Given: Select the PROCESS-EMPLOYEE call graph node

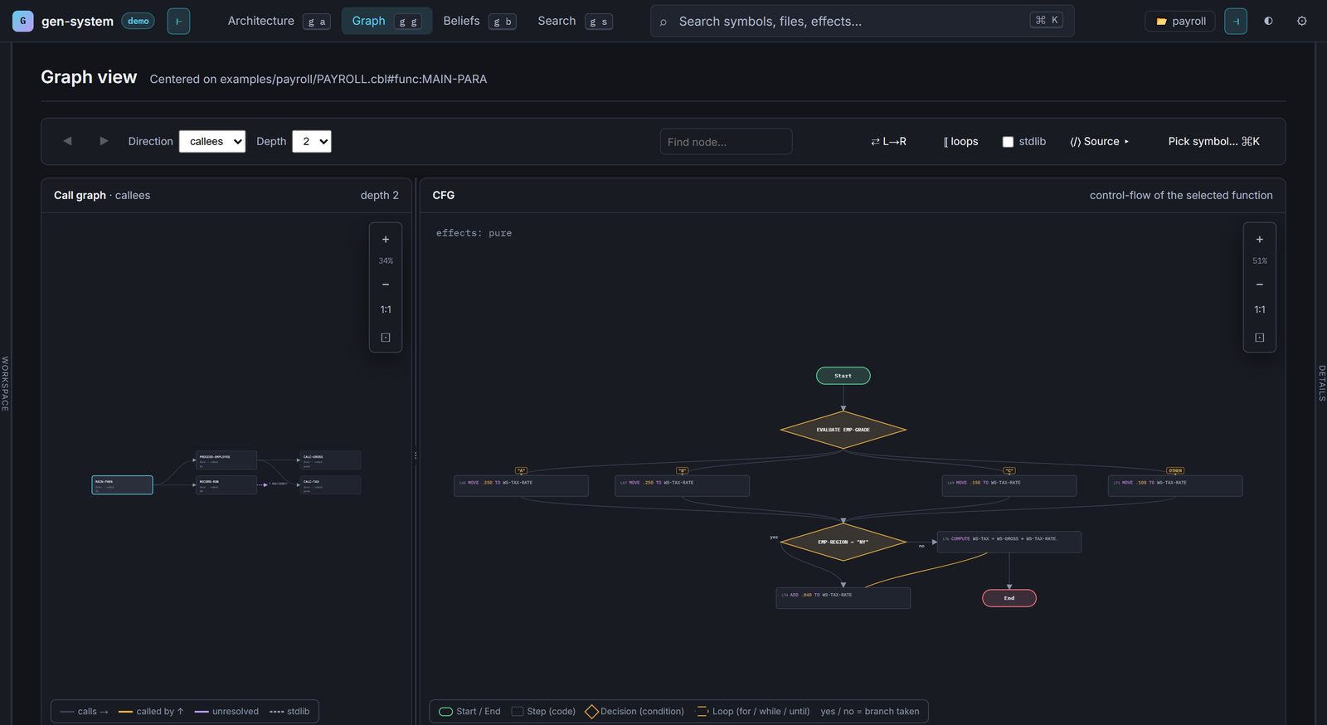Looking at the screenshot, I should coord(226,460).
